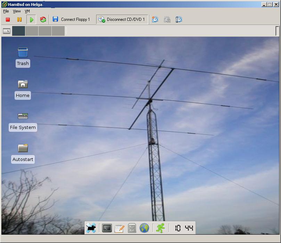Open the snapshot manager
Viewport: 281px width, 243px height.
coord(179,19)
